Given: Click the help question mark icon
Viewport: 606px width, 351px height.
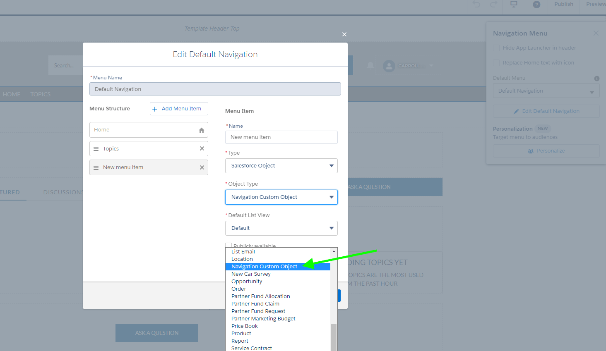Looking at the screenshot, I should tap(536, 4).
